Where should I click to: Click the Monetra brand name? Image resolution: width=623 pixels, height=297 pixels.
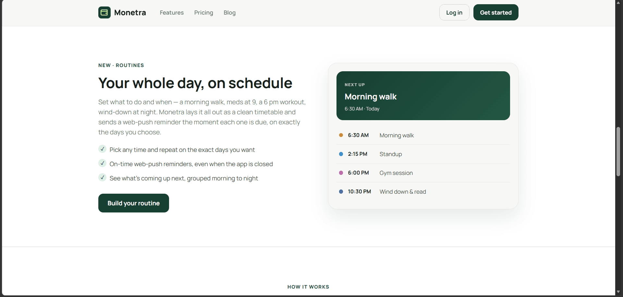point(130,13)
